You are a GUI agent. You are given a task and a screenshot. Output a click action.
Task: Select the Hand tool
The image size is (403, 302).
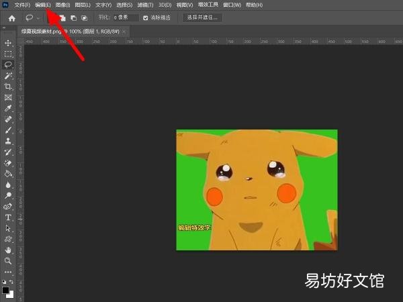8,250
